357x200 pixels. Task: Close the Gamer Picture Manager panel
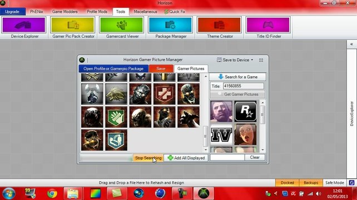tap(261, 60)
